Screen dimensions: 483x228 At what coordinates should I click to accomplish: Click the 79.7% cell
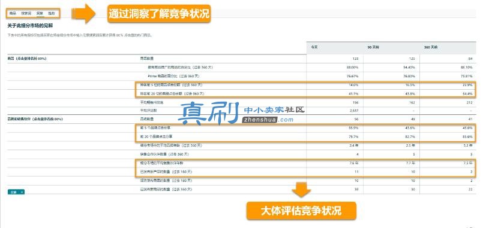(x=354, y=136)
